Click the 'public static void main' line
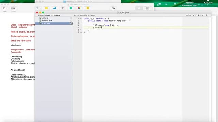This screenshot has height=122, width=218. coord(109,21)
